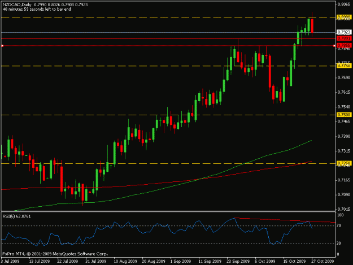Viewport: 353px width, 265px height.
Task: Click the RSI scale value 100
Action: pos(341,215)
